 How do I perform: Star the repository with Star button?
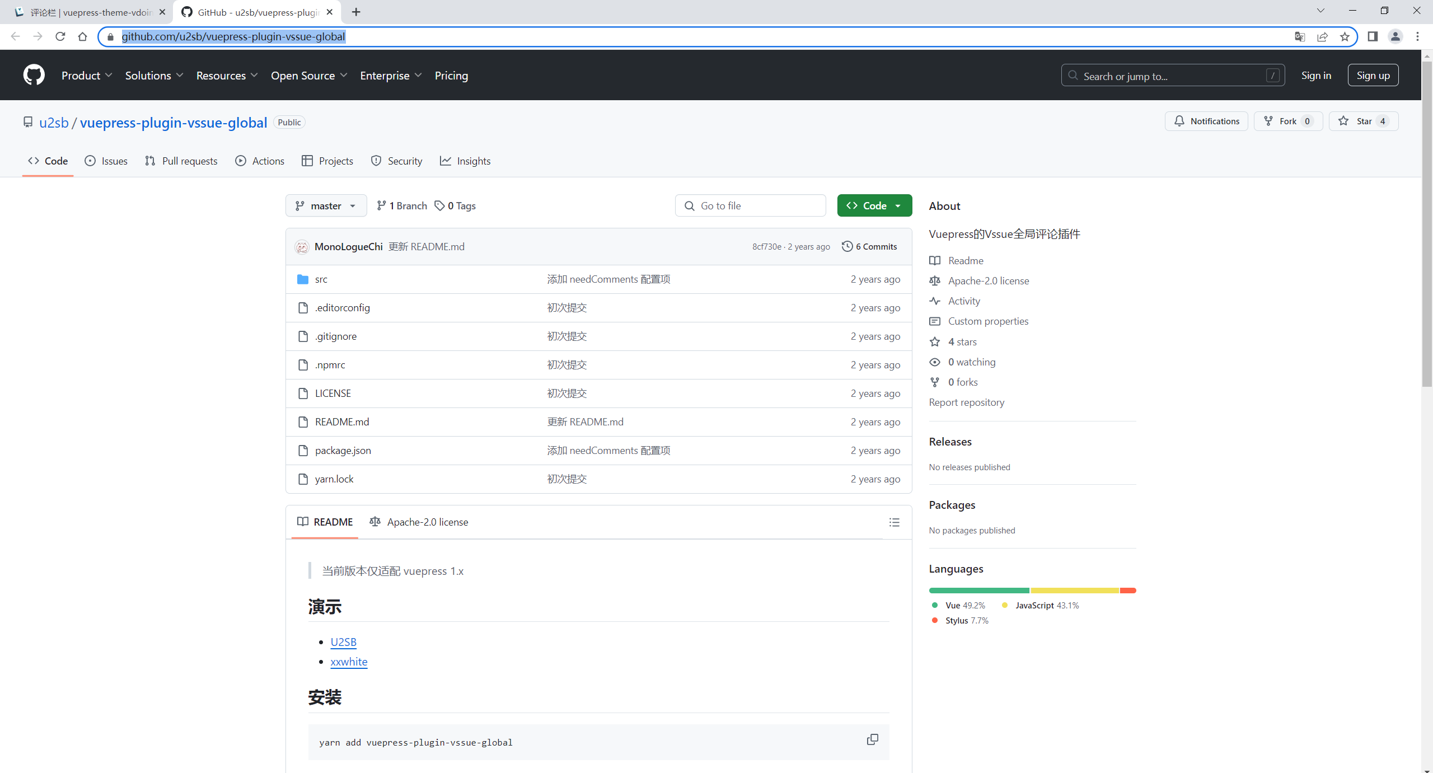[x=1364, y=121]
